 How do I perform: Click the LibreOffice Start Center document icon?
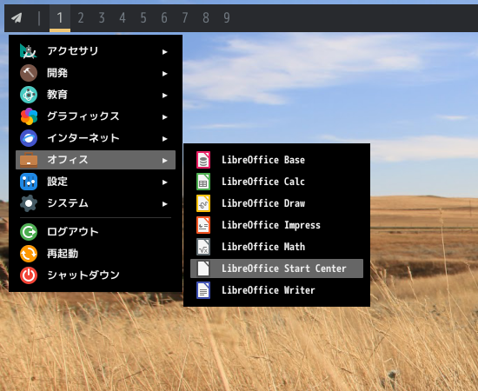click(203, 268)
